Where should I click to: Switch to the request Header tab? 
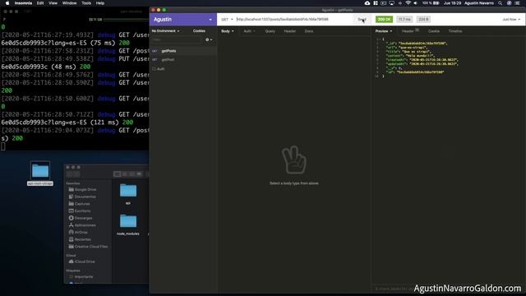[x=290, y=31]
